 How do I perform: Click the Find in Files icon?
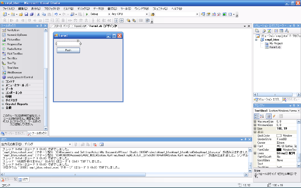153,14
